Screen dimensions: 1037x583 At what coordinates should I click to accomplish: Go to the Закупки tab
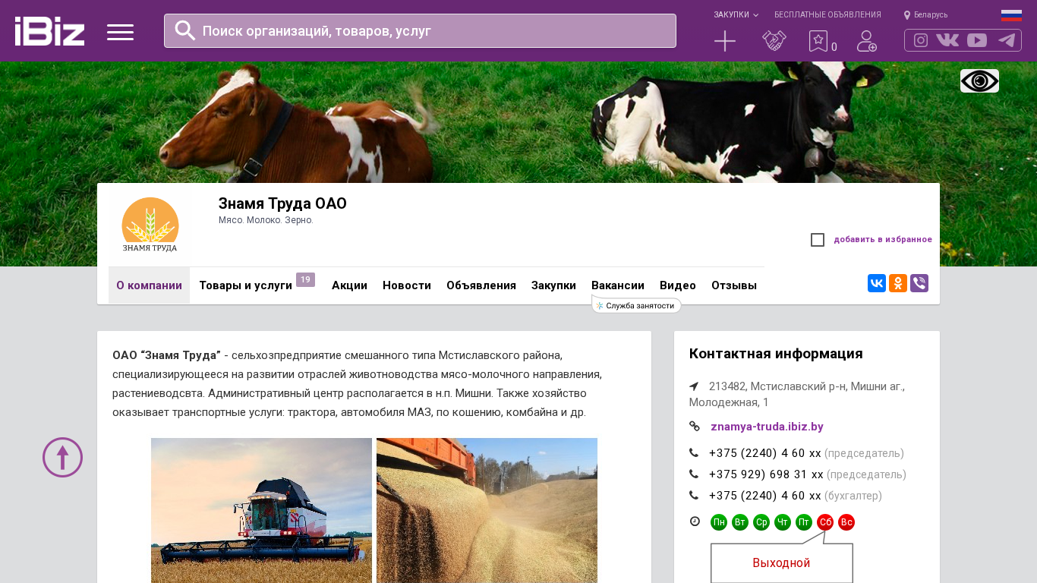553,285
